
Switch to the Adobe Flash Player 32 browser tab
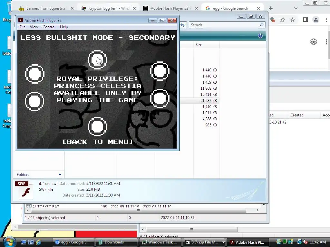point(170,8)
